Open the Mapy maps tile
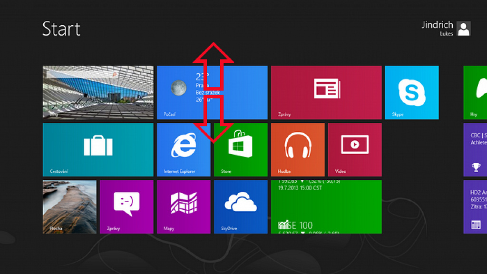Image resolution: width=487 pixels, height=274 pixels. click(x=184, y=206)
